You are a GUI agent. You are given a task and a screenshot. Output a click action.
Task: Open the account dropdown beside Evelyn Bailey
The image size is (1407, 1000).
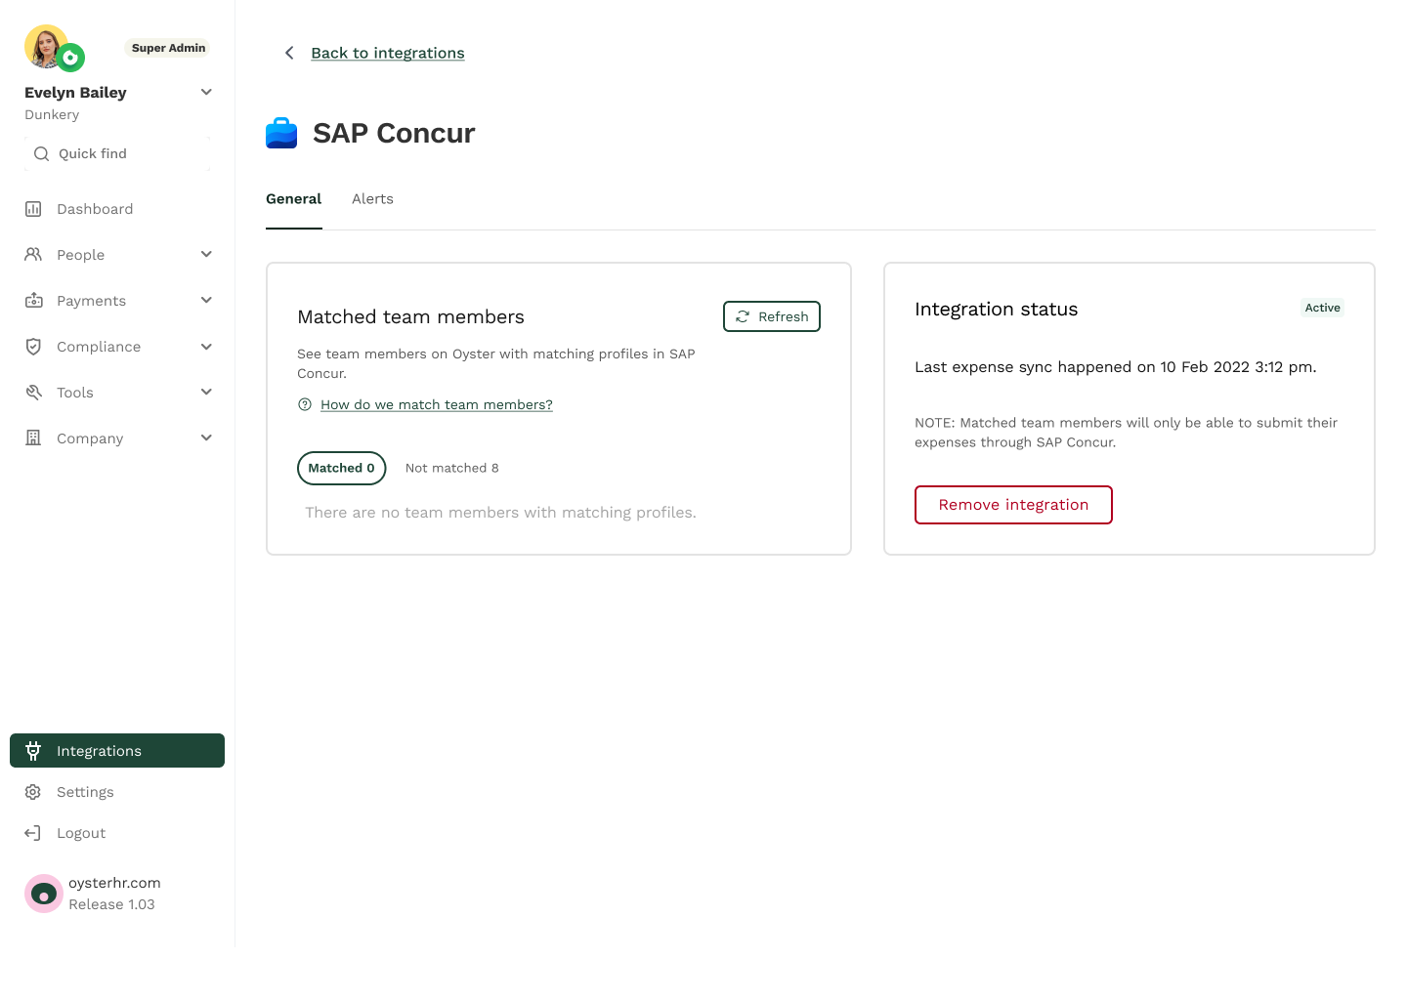(x=206, y=92)
